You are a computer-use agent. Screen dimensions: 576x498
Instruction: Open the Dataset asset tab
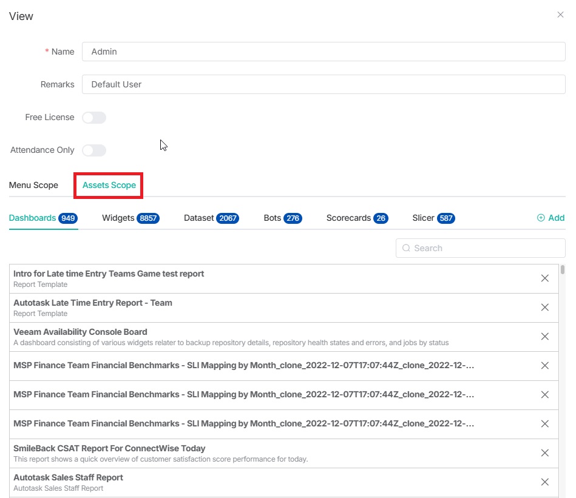point(211,218)
